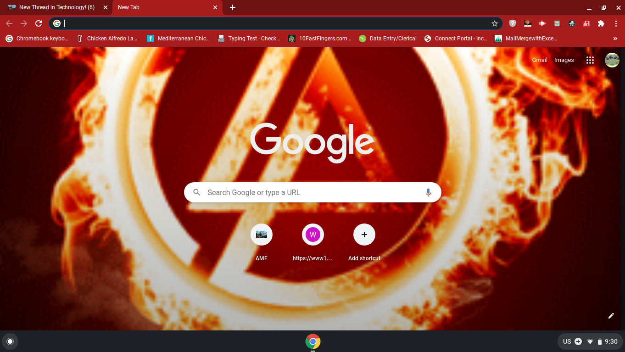Viewport: 625px width, 352px height.
Task: Restore down the Chrome window
Action: click(604, 8)
